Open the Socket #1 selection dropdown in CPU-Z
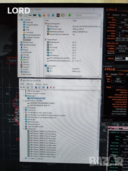128x171 pixels. pos(121,58)
